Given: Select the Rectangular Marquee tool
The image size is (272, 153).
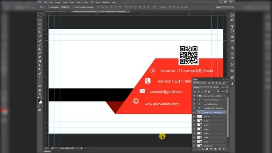Looking at the screenshot, I should [x=40, y=20].
